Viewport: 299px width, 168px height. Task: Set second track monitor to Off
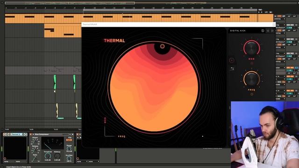point(284,30)
